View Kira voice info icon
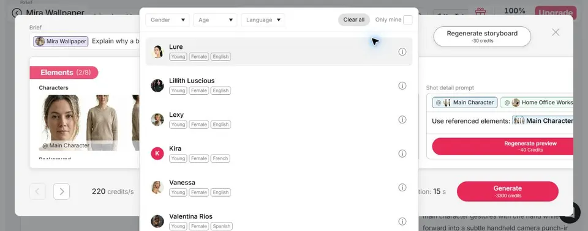This screenshot has height=231, width=588. (402, 153)
